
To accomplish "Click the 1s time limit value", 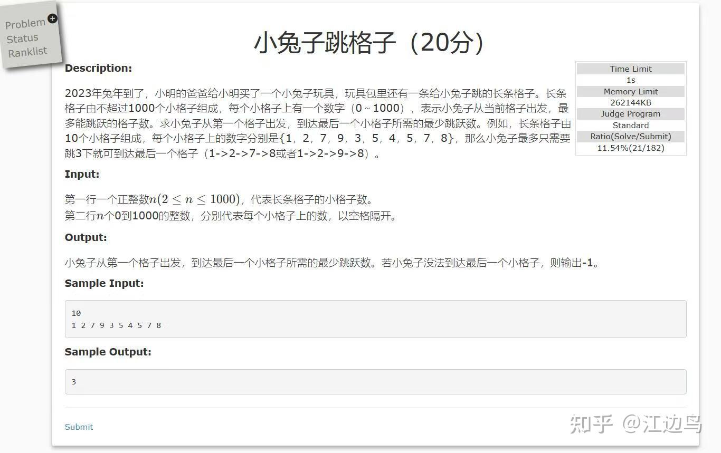I will (x=630, y=80).
